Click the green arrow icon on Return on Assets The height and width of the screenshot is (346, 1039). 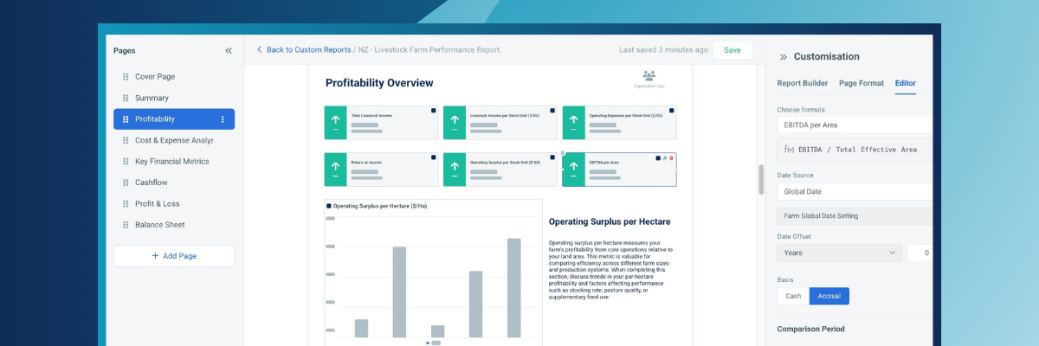point(335,170)
